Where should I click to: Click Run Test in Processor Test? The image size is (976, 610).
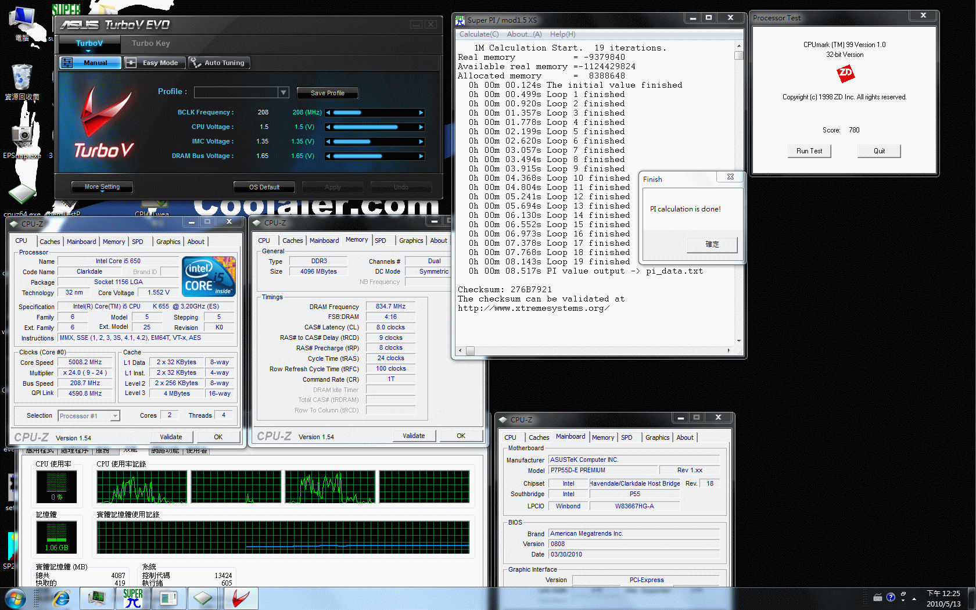pos(809,151)
